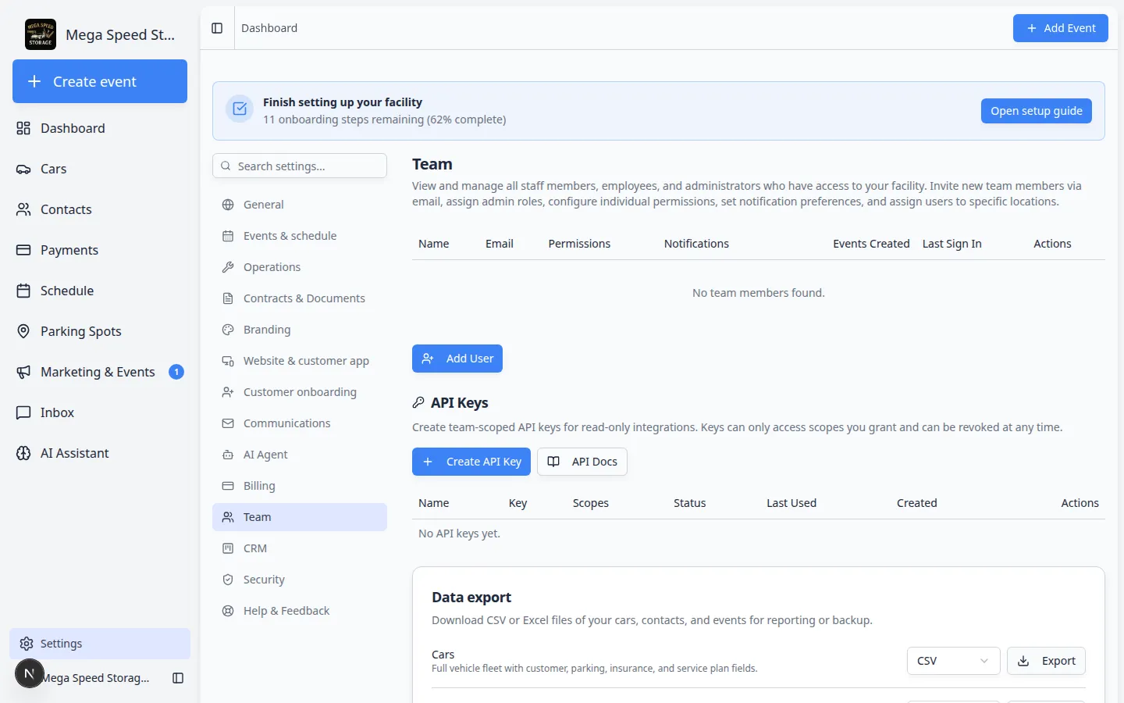Viewport: 1124px width, 703px height.
Task: Click the wrench icon next to Operations
Action: coord(228,267)
